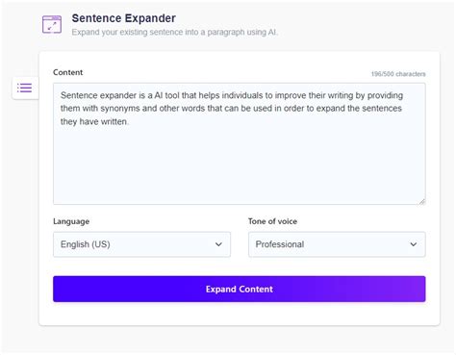Click empty space below text in Content box

click(x=240, y=165)
